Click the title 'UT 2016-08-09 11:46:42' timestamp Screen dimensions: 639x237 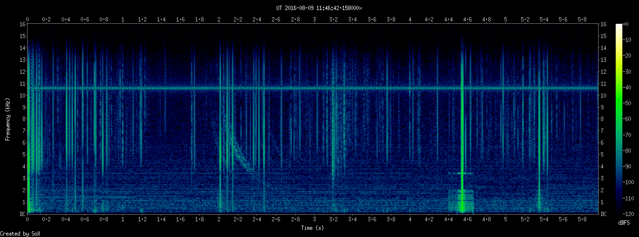pos(314,8)
